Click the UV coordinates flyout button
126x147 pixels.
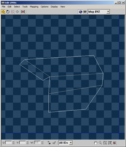[85, 12]
